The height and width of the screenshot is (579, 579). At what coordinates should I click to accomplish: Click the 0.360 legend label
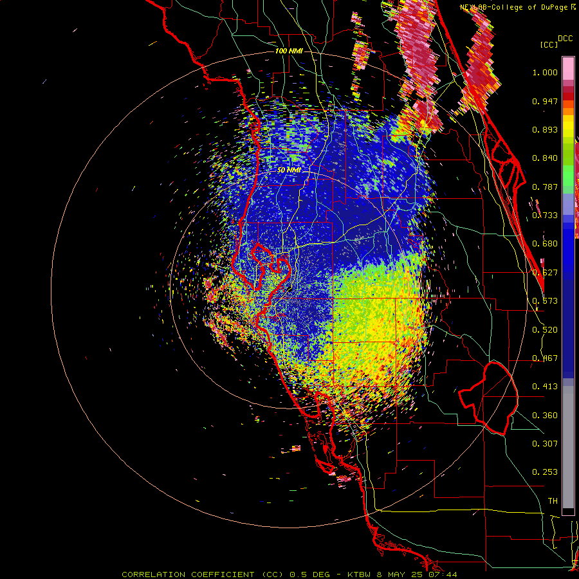pyautogui.click(x=545, y=416)
